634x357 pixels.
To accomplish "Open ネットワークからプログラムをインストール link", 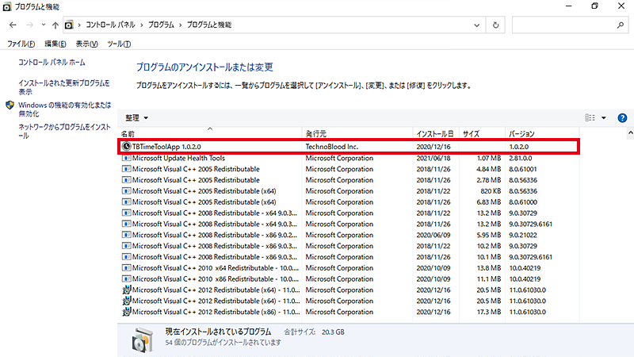I will [64, 131].
